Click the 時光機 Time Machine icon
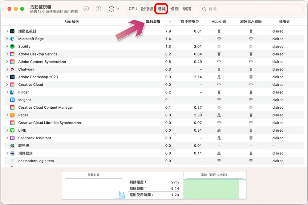Viewport: 308px width, 205px height. pos(12,146)
